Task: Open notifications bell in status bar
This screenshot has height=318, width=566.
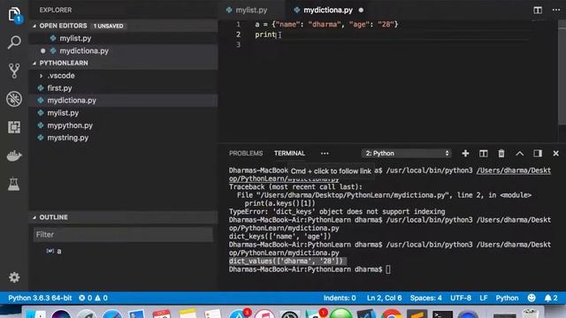Action: 551,298
